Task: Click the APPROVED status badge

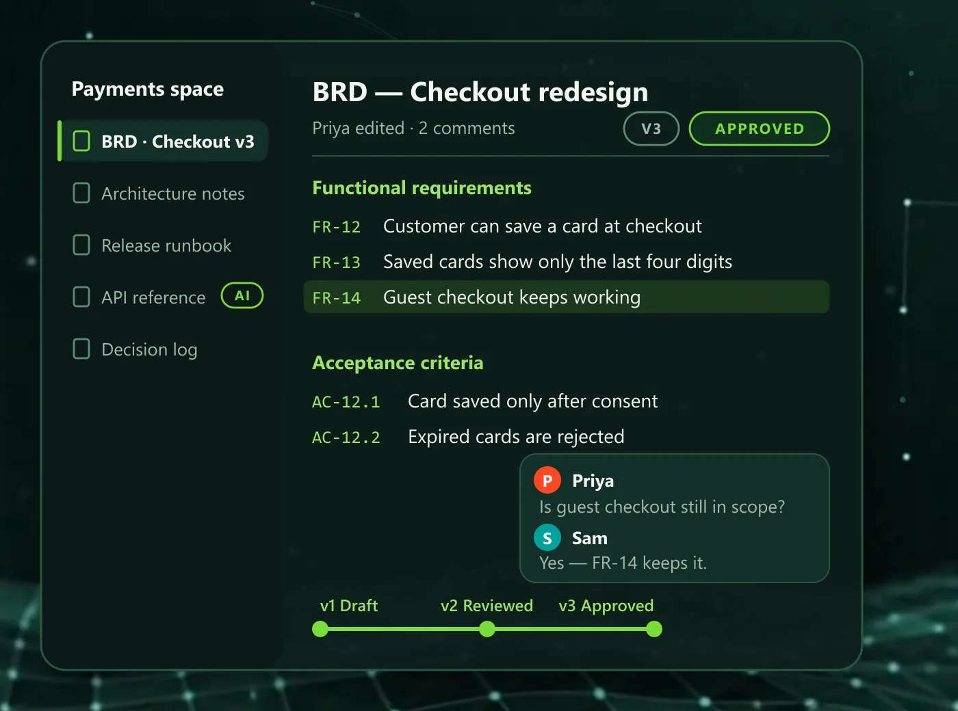Action: [760, 129]
